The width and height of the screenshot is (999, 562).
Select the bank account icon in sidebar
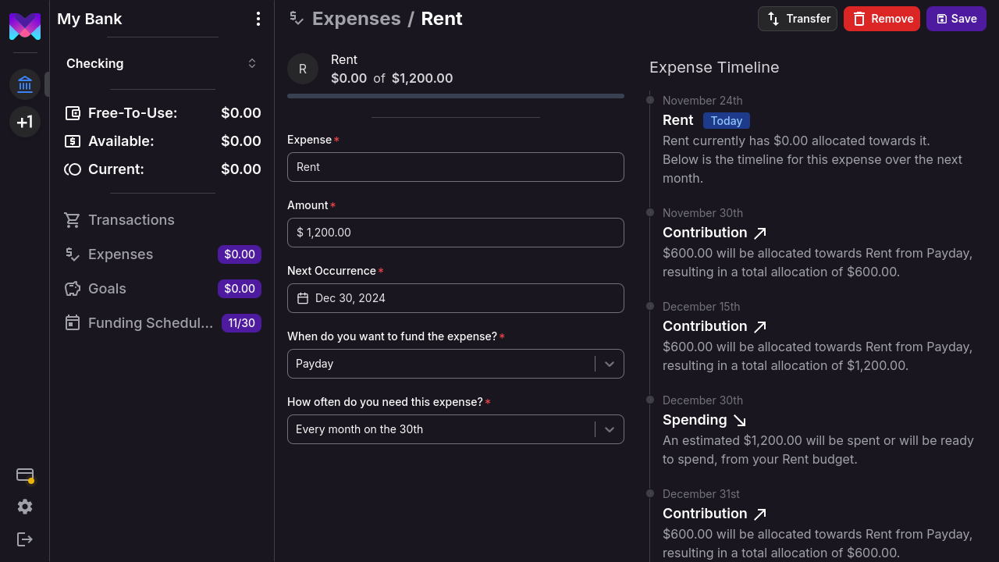tap(25, 84)
